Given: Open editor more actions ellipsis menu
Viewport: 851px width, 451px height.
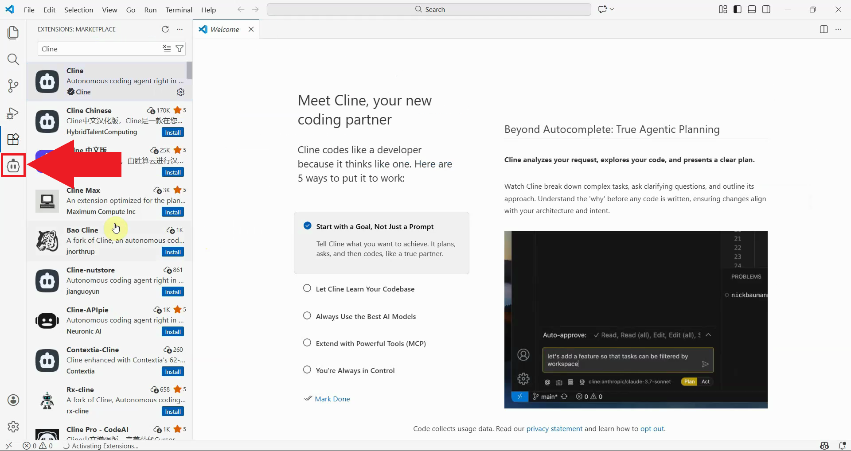Looking at the screenshot, I should coord(838,29).
